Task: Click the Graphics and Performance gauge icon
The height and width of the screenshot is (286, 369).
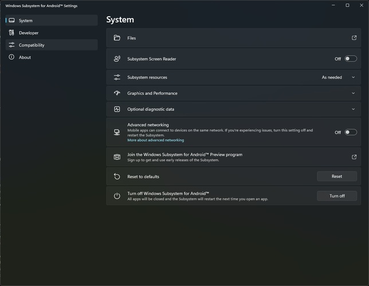Action: point(117,93)
